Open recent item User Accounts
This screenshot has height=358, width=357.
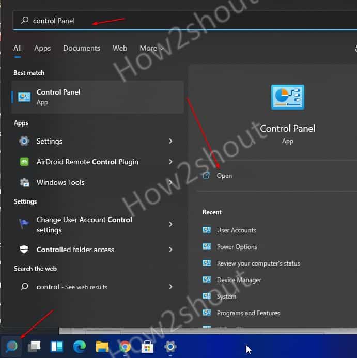click(237, 230)
